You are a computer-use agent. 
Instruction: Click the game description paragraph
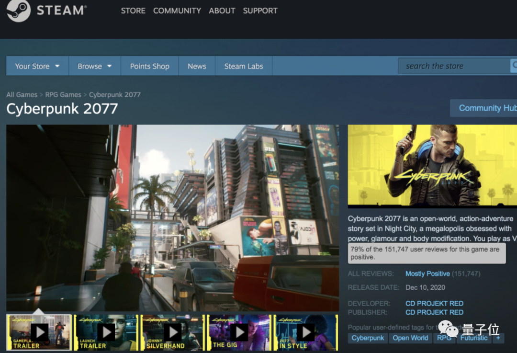pos(432,228)
